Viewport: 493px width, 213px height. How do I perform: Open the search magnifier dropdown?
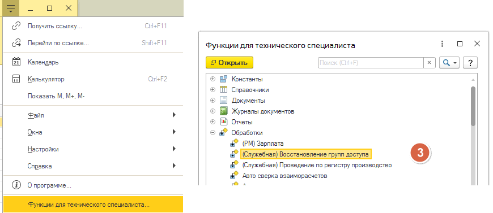(x=449, y=63)
